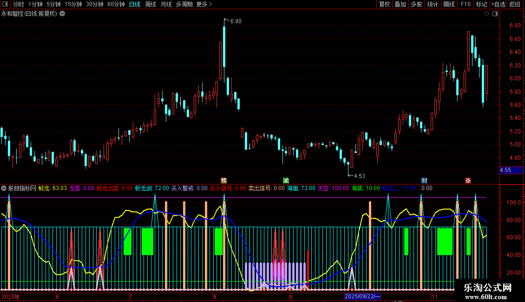Click the 2025/09/22 date label
This screenshot has height=302, width=525.
(362, 296)
